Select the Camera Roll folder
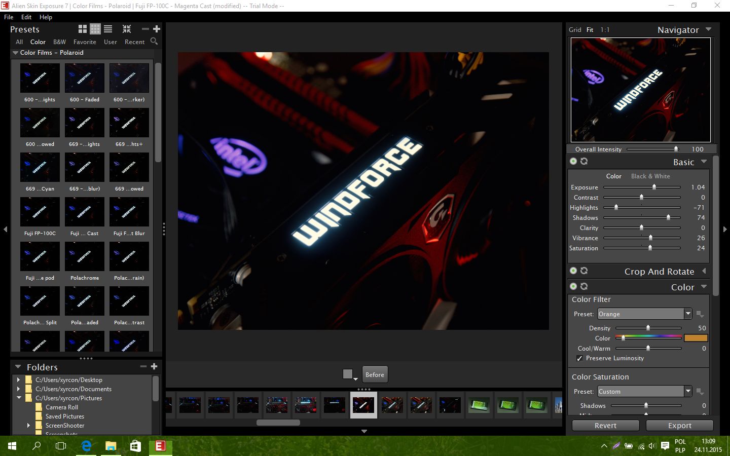The height and width of the screenshot is (456, 730). pyautogui.click(x=61, y=407)
